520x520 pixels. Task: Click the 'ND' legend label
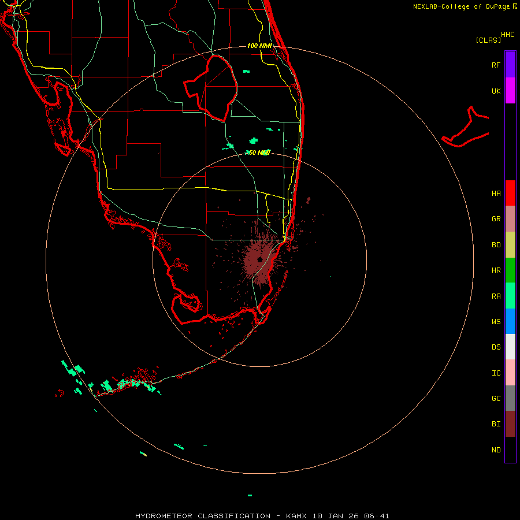[x=496, y=450]
